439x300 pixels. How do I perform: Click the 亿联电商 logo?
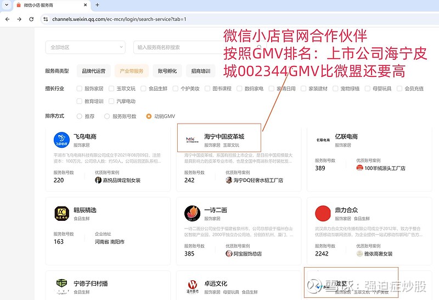(323, 140)
